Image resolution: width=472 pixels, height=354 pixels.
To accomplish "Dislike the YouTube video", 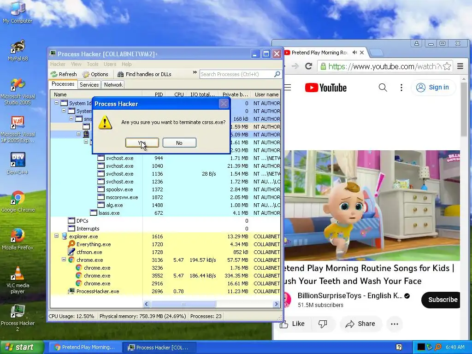I will click(323, 324).
